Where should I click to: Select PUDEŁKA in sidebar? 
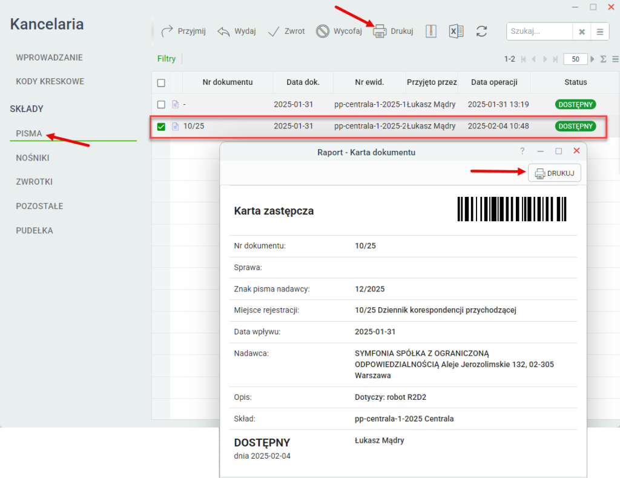pyautogui.click(x=35, y=231)
